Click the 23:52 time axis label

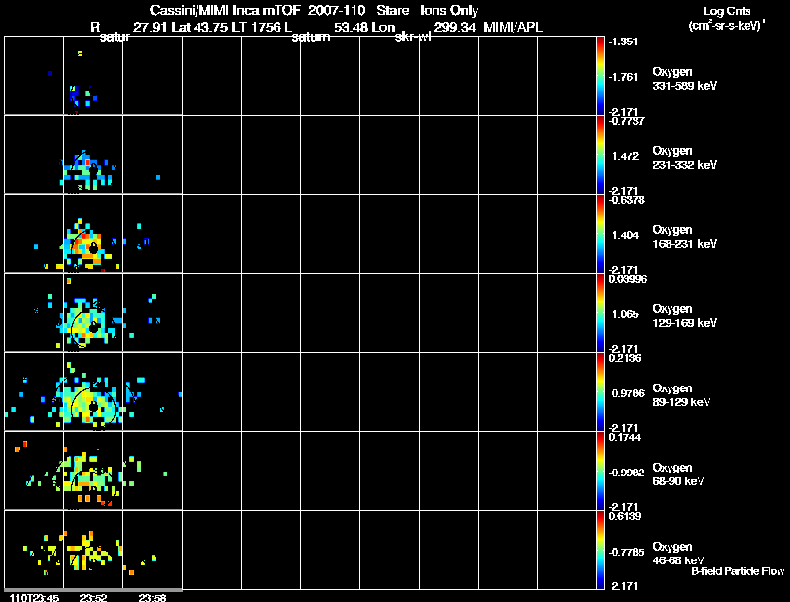click(93, 598)
